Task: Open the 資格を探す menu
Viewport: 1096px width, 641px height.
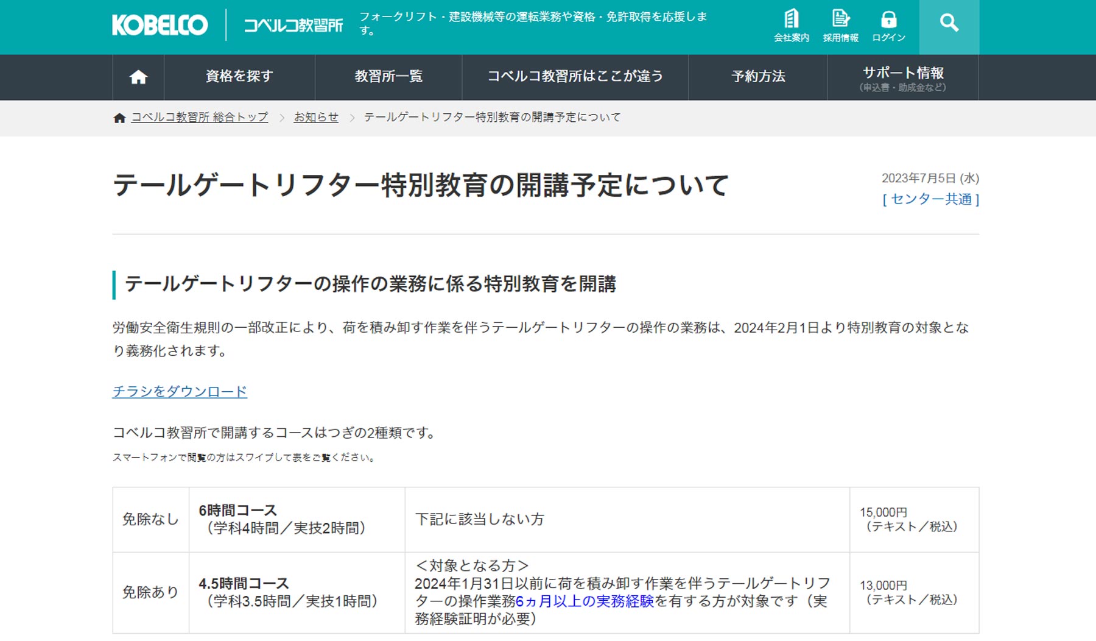Action: 239,77
